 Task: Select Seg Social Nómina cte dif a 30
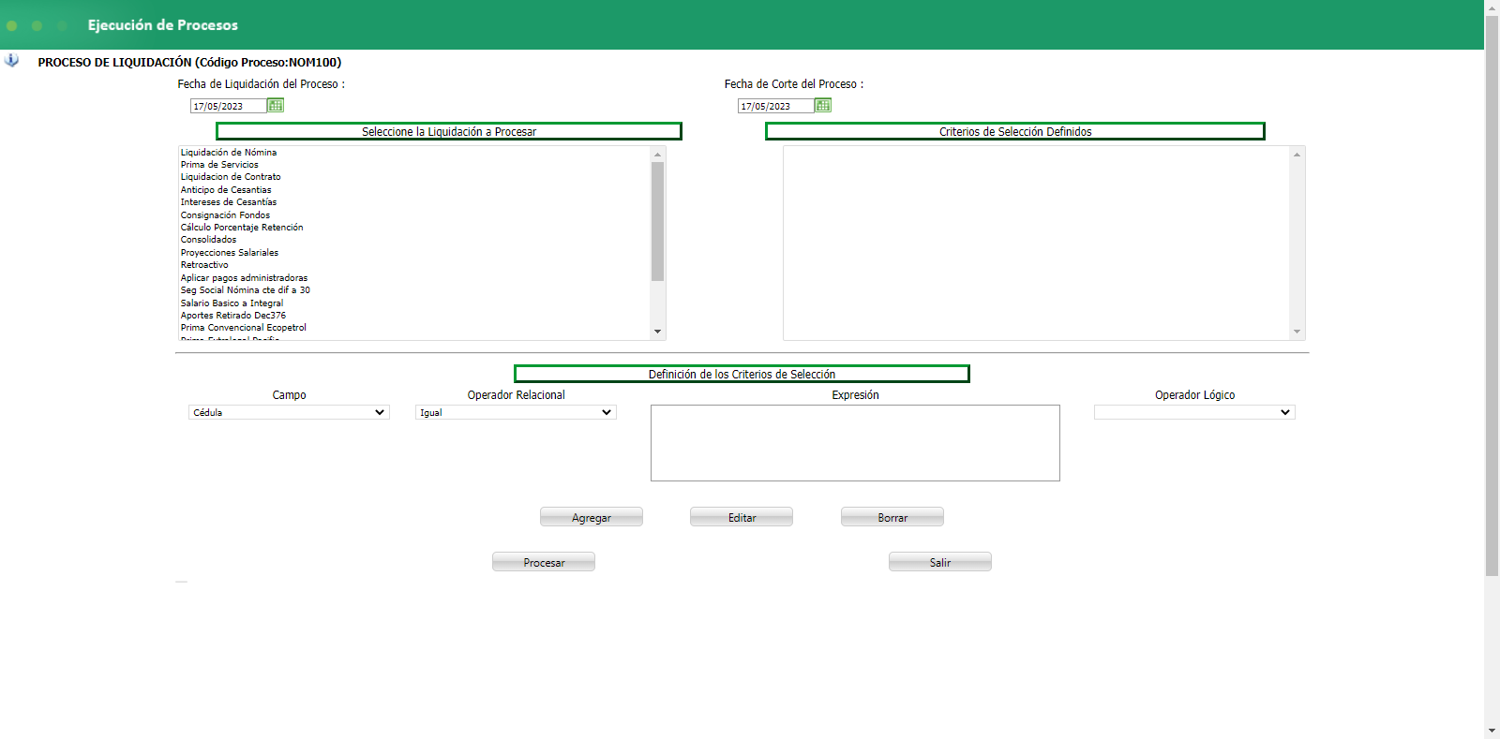(x=413, y=290)
